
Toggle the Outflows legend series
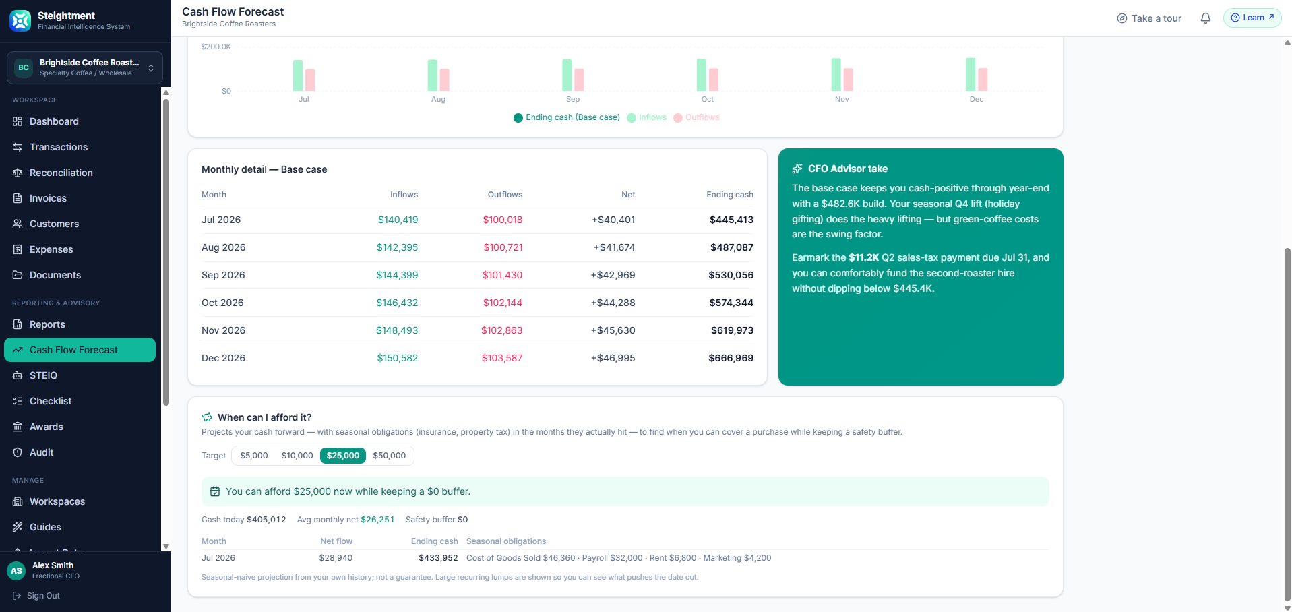[696, 117]
